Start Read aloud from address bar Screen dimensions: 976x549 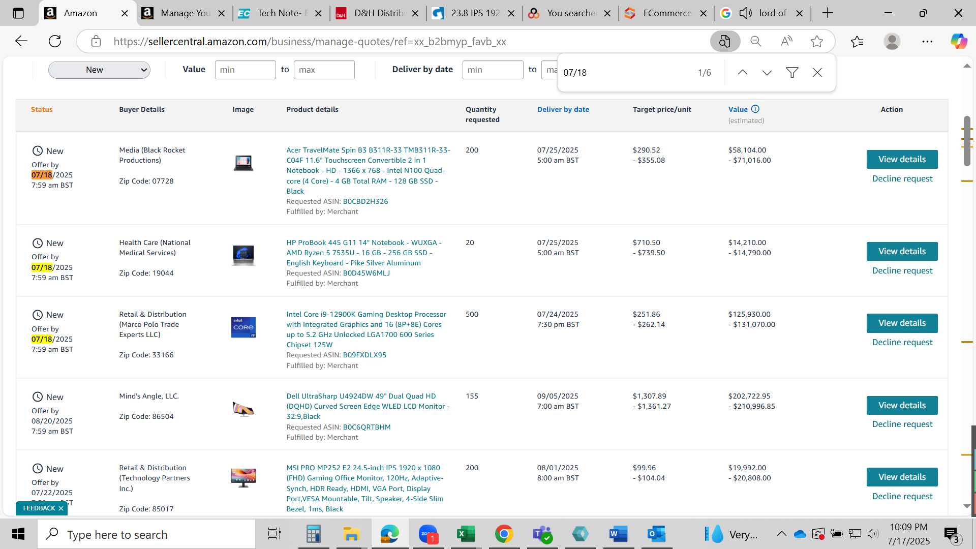coord(786,41)
